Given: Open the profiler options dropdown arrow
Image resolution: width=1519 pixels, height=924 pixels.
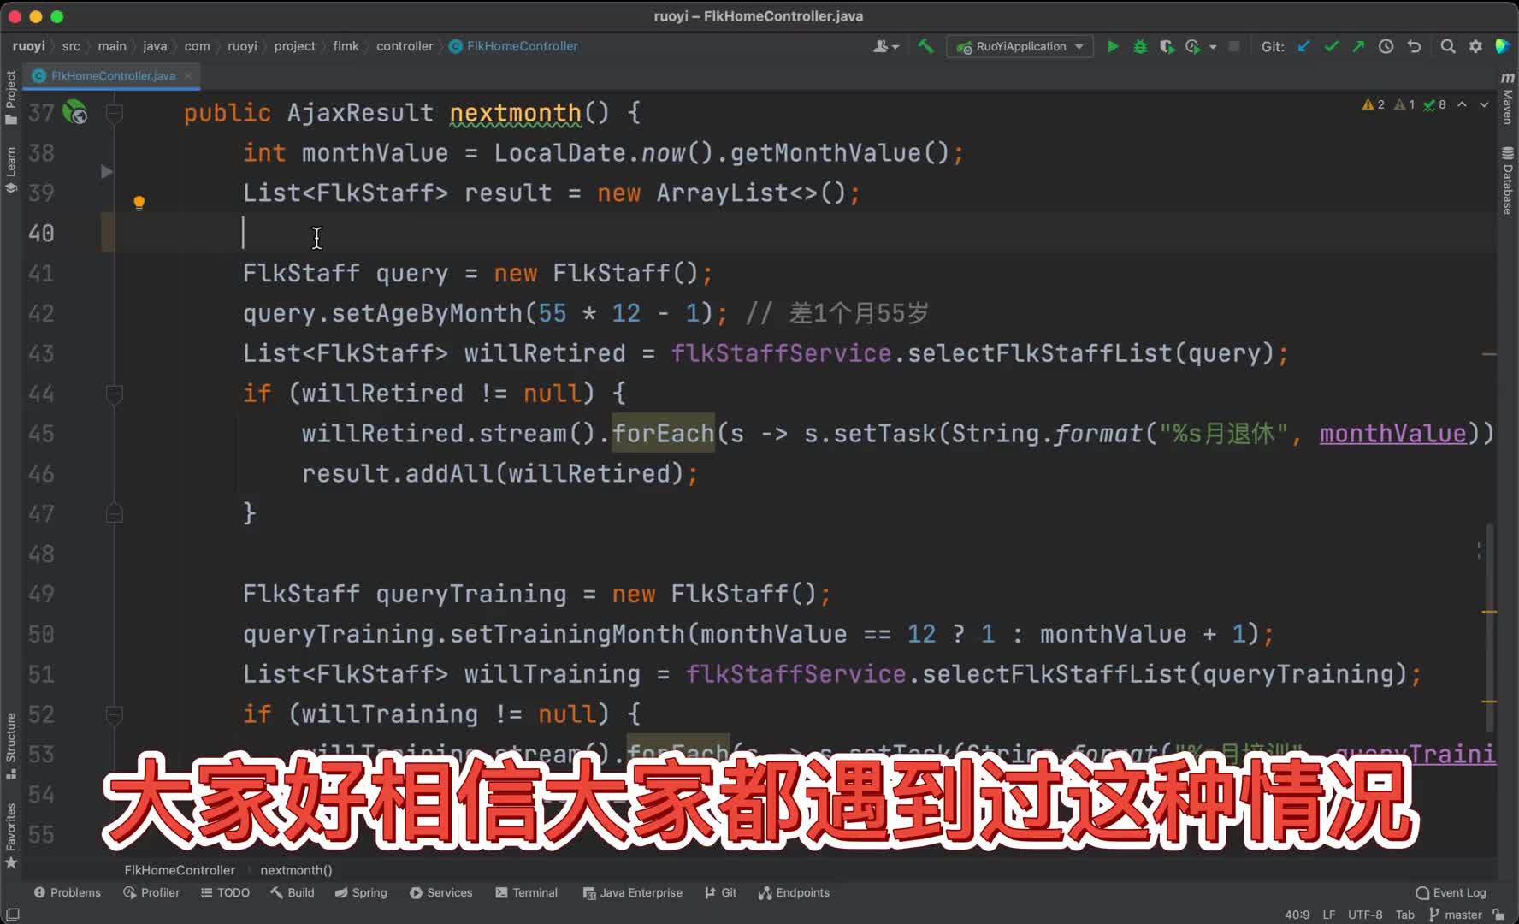Looking at the screenshot, I should coord(1213,47).
